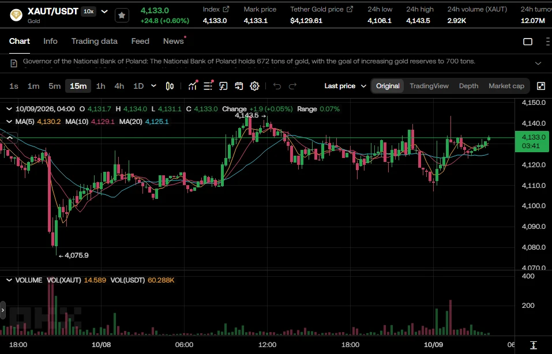Open candlestick chart type icon
The height and width of the screenshot is (354, 552).
pos(170,86)
